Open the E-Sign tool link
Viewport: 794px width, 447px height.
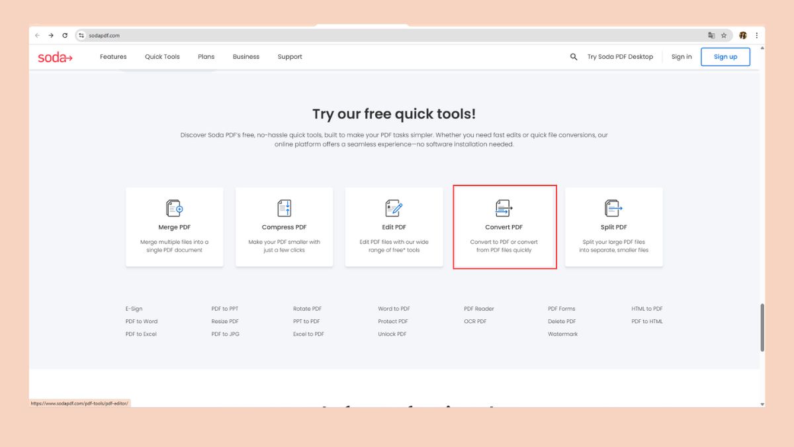(134, 309)
